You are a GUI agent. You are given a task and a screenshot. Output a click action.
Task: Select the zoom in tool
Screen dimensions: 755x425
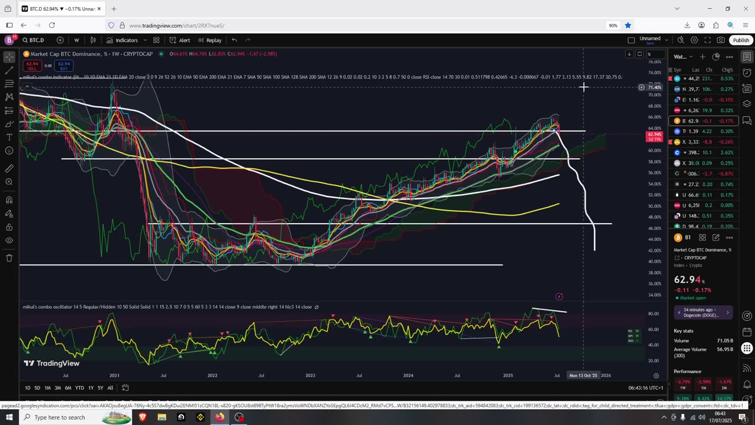(x=9, y=182)
